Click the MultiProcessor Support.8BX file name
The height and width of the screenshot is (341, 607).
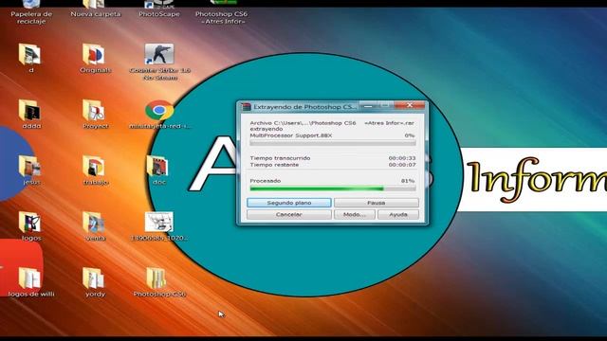291,135
